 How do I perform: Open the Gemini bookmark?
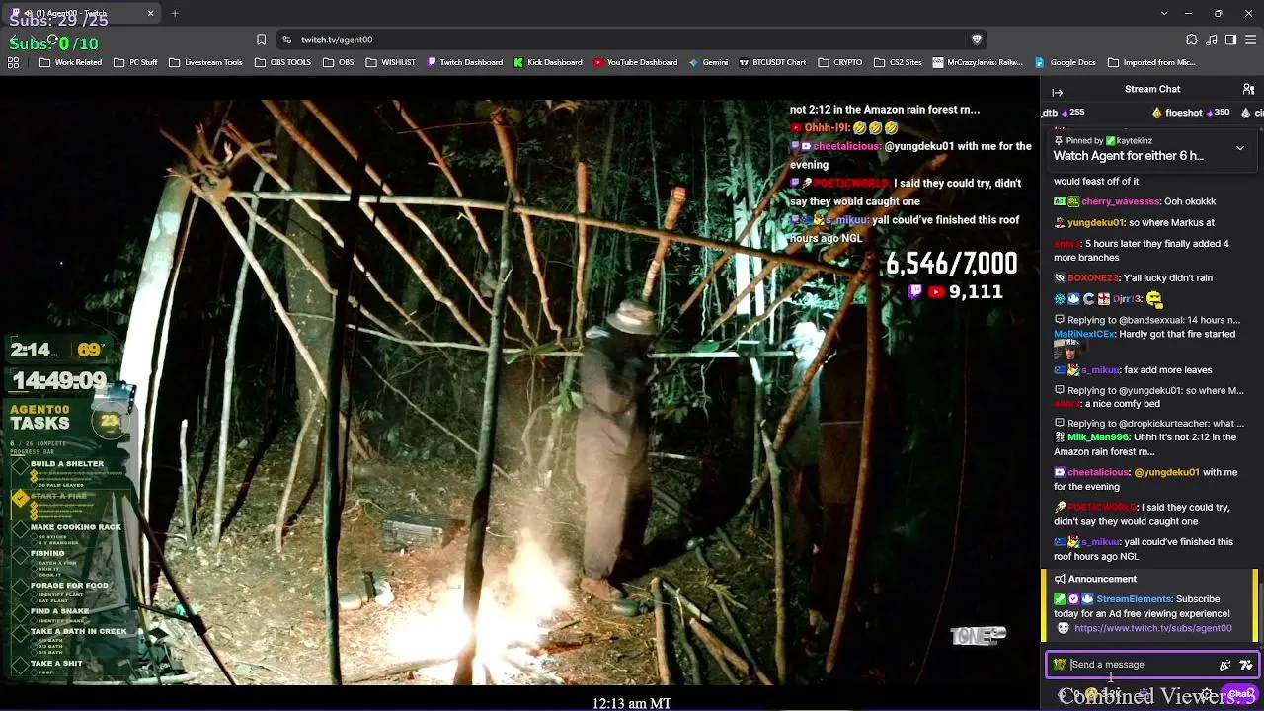(x=708, y=62)
